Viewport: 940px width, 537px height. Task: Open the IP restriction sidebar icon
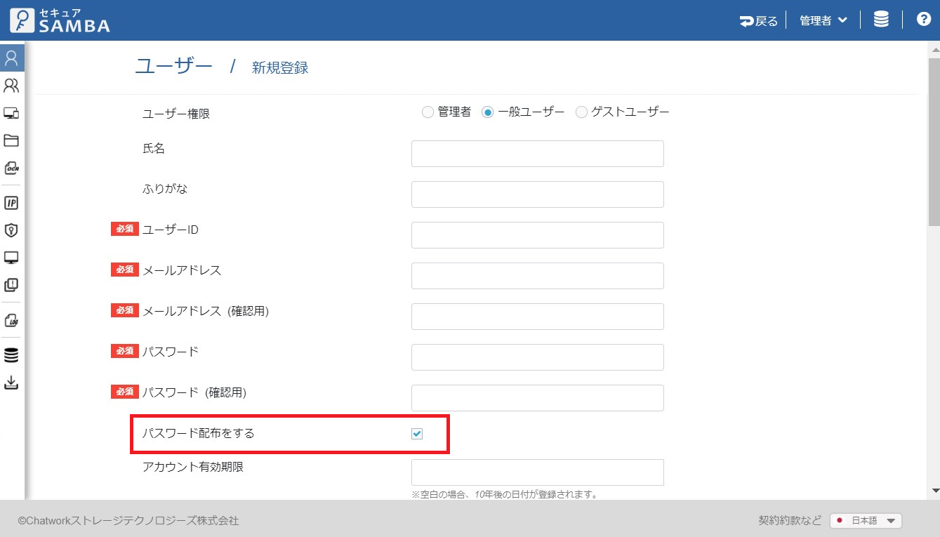coord(11,203)
